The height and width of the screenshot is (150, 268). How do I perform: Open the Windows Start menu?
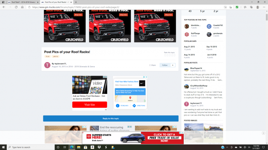pyautogui.click(x=3, y=147)
